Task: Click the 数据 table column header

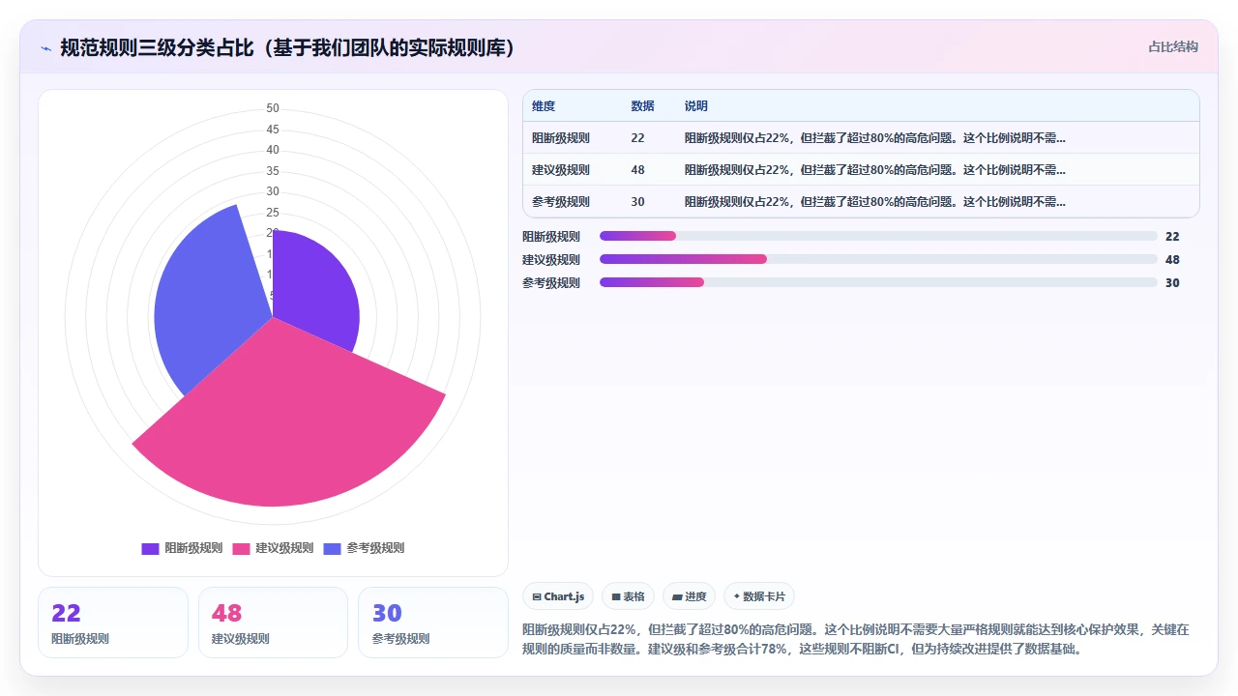Action: (x=642, y=106)
